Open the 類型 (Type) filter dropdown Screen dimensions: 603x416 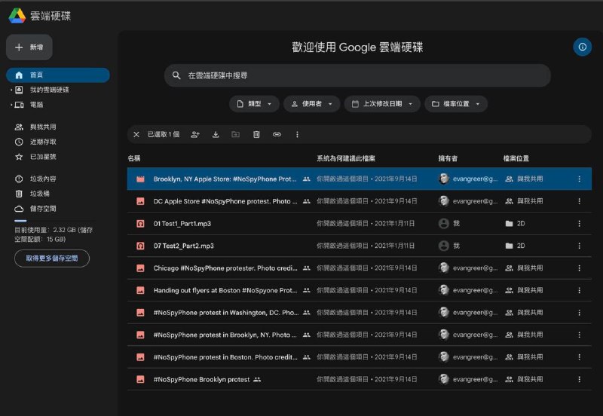254,104
